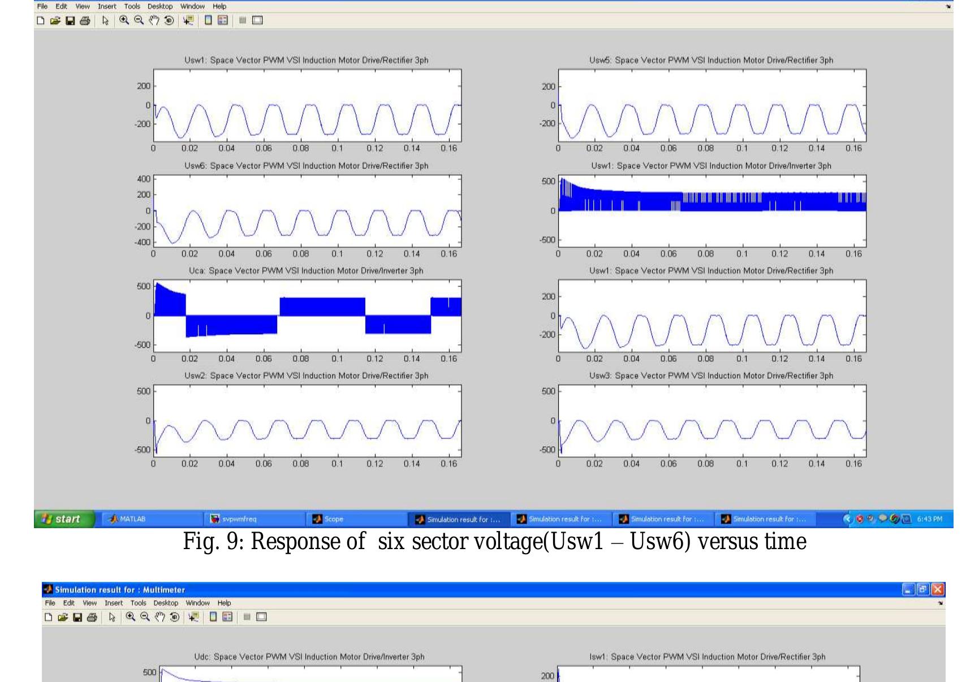Click the Usw5 Rectifier 3ph plot title
This screenshot has height=682, width=966.
point(711,61)
